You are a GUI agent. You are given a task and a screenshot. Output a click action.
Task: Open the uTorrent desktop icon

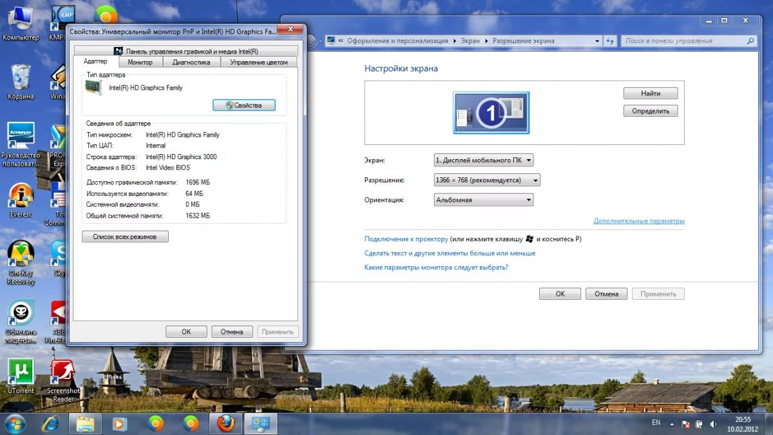[x=21, y=376]
